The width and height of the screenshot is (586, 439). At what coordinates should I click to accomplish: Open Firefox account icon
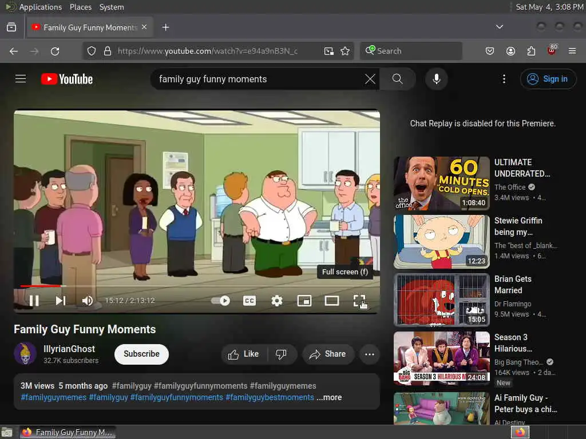pyautogui.click(x=510, y=51)
